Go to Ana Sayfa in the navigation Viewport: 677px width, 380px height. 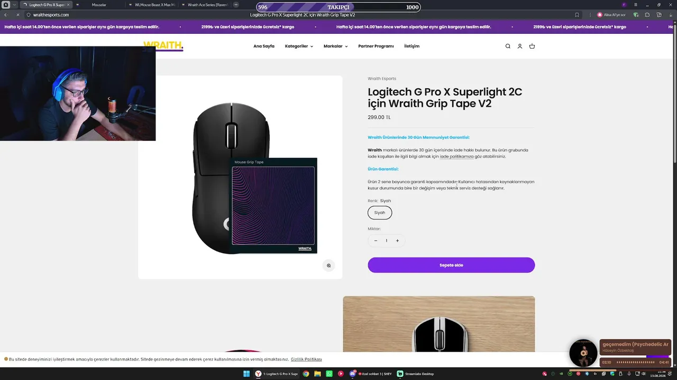[x=264, y=46]
